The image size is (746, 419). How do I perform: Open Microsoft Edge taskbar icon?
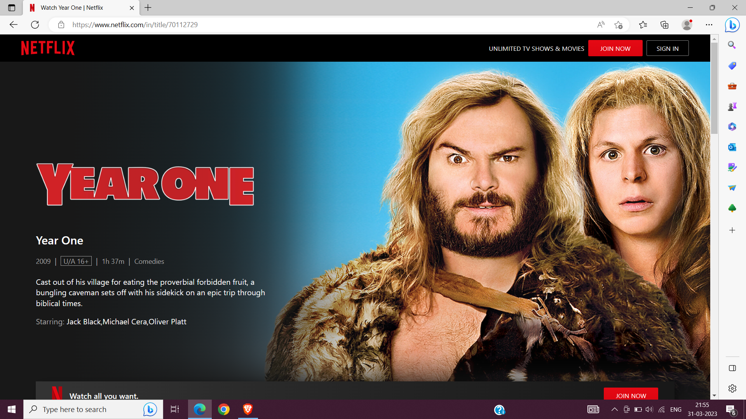[200, 409]
